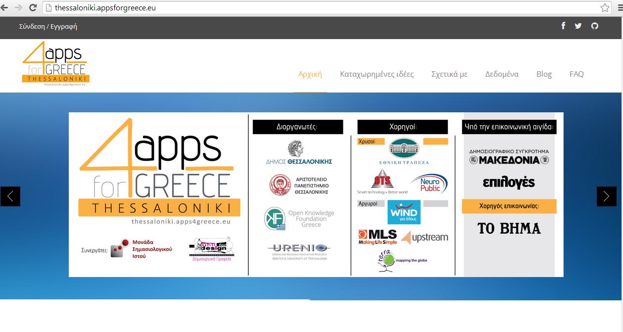Open the Σχετικά με menu item
This screenshot has height=332, width=623.
[449, 74]
